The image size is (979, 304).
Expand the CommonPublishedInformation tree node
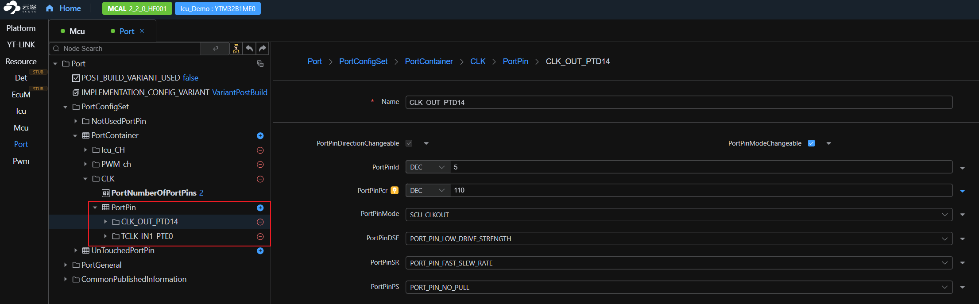[x=65, y=279]
